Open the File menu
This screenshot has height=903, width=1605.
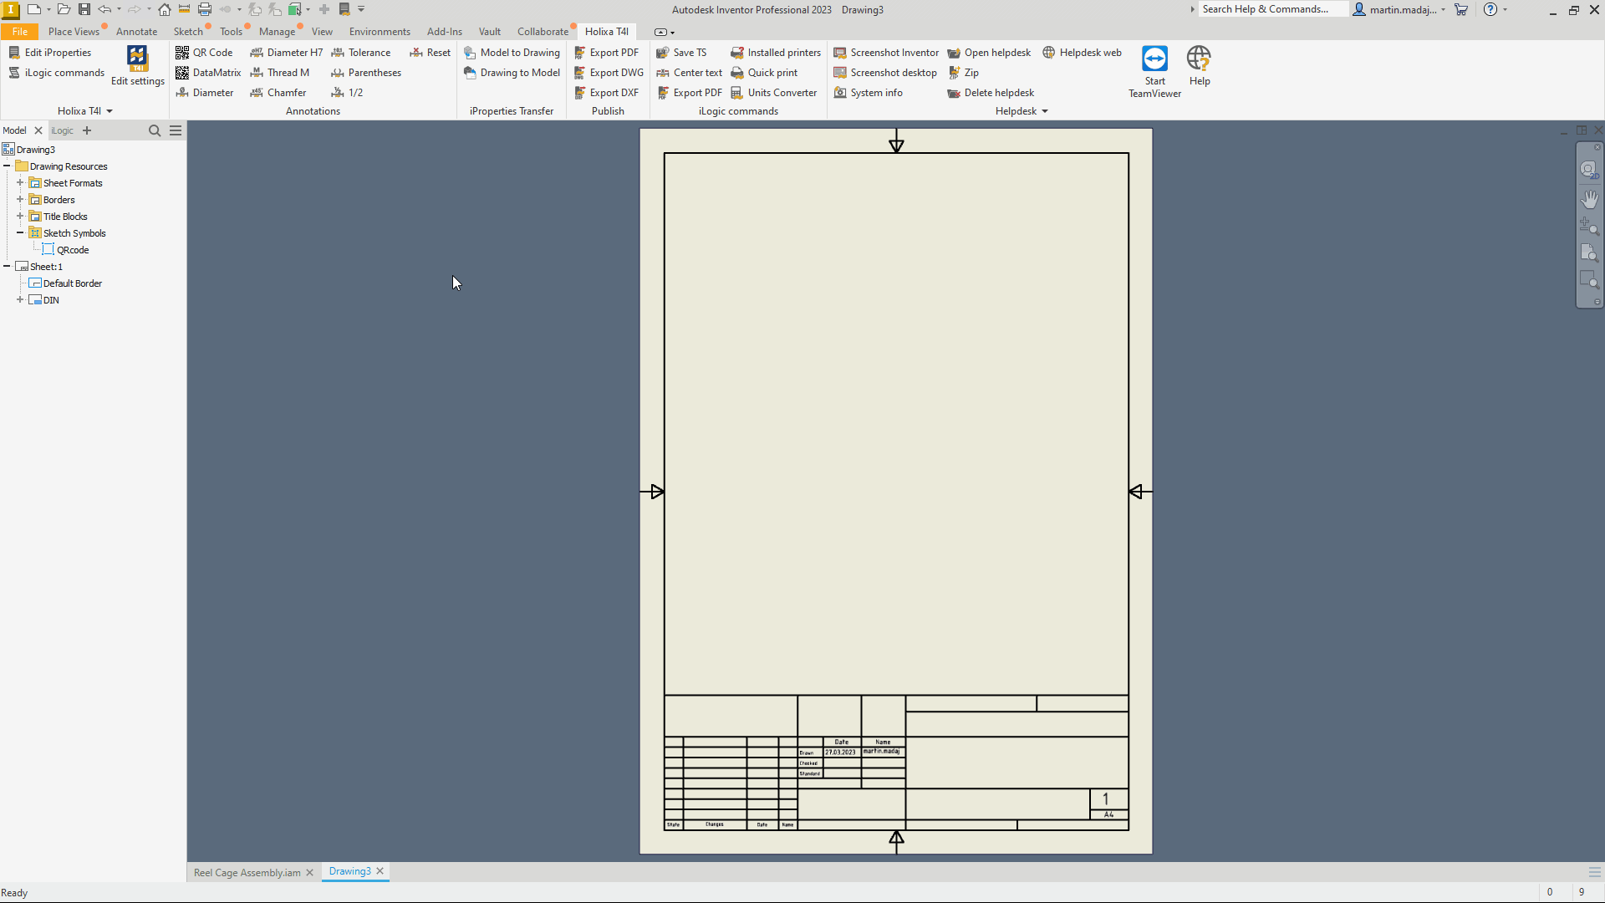pyautogui.click(x=20, y=32)
